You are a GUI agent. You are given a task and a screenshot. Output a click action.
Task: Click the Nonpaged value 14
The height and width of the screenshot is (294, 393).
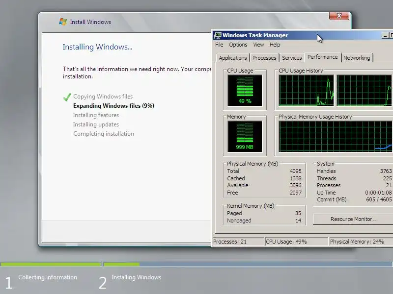[x=298, y=220]
